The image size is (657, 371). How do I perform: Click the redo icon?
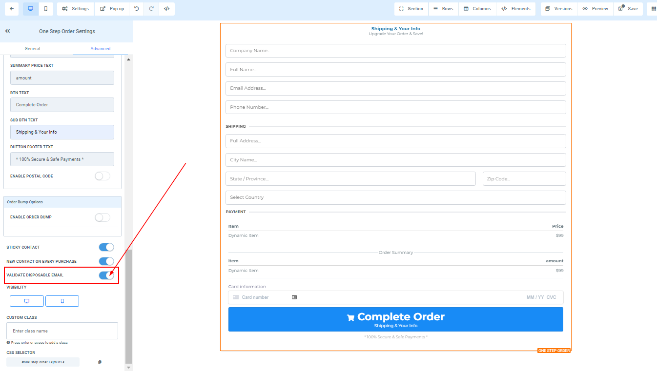click(x=151, y=9)
